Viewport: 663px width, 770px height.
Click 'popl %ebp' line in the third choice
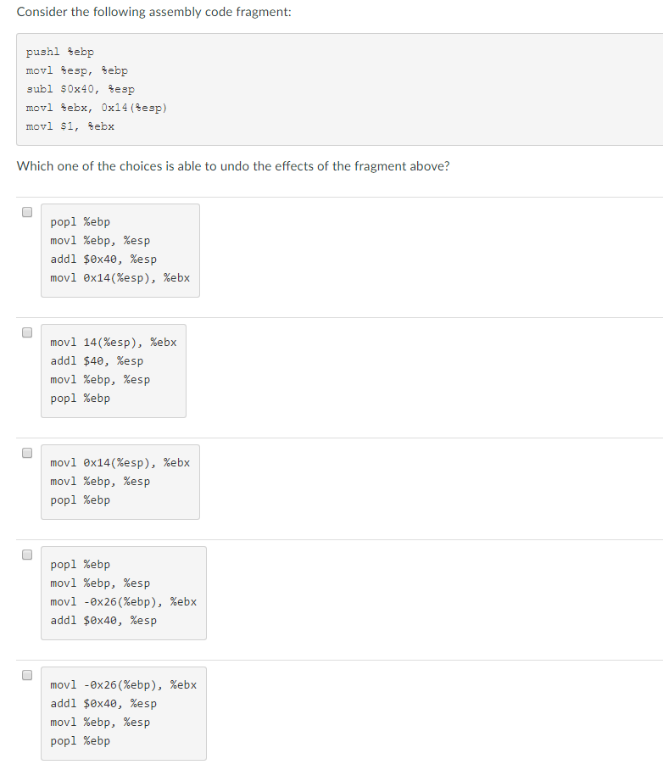click(x=80, y=500)
